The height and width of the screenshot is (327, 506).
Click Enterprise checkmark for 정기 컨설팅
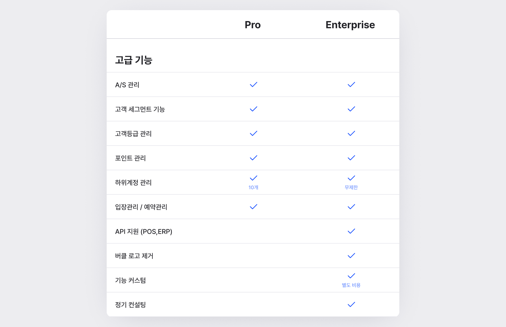[351, 305]
